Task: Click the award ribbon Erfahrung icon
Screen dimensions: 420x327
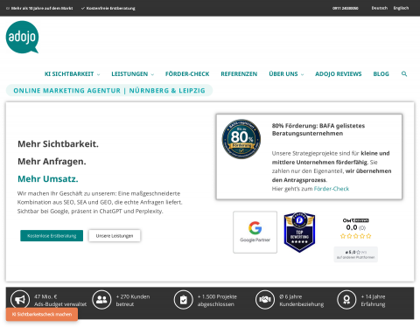Action: point(346,300)
